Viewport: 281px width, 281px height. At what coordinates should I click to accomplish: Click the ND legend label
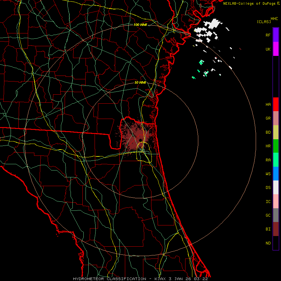[268, 243]
